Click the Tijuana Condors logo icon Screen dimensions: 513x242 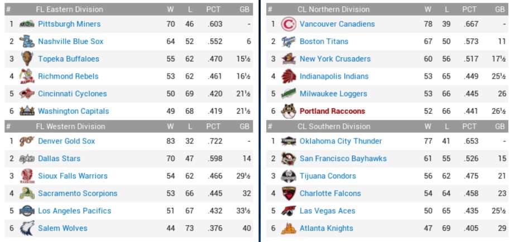(x=288, y=176)
